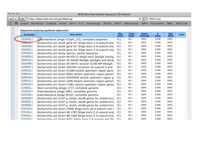Select 'Enterobacteria phage VT2phi_272, complete sequence' text

click(x=72, y=40)
